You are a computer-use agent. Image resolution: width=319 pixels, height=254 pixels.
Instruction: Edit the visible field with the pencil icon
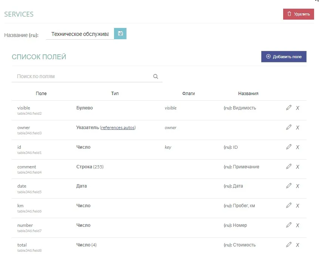[289, 108]
